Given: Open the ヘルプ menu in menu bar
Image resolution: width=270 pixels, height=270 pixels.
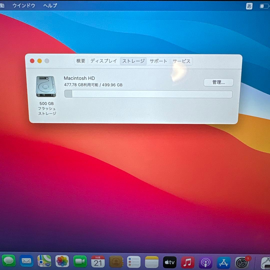Looking at the screenshot, I should point(49,5).
